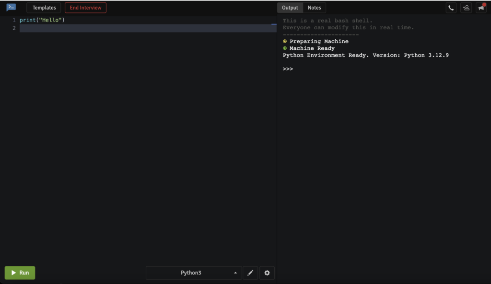The width and height of the screenshot is (491, 284).
Task: Click the blue terminal shell icon top-left
Action: (x=11, y=7)
